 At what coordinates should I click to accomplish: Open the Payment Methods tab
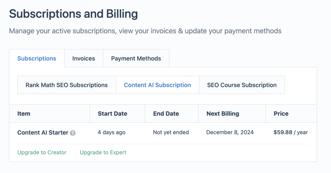coord(136,58)
